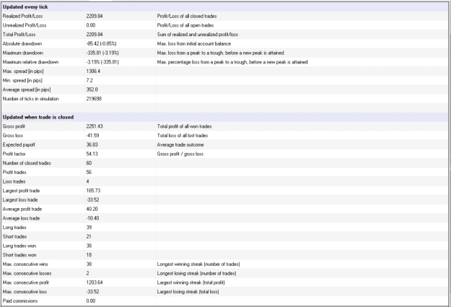The height and width of the screenshot is (307, 451).
Task: Click the Paid commissions value 0.00
Action: pos(91,301)
